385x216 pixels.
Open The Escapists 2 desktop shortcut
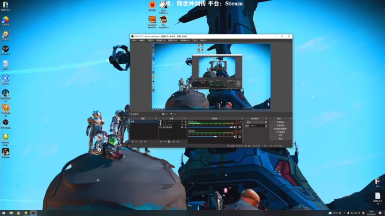(164, 22)
